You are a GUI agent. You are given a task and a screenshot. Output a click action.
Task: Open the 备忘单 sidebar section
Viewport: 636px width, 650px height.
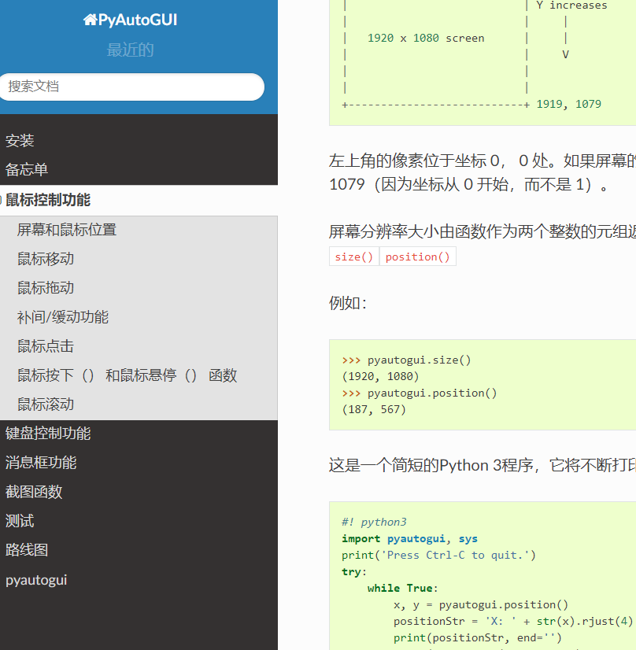point(27,170)
